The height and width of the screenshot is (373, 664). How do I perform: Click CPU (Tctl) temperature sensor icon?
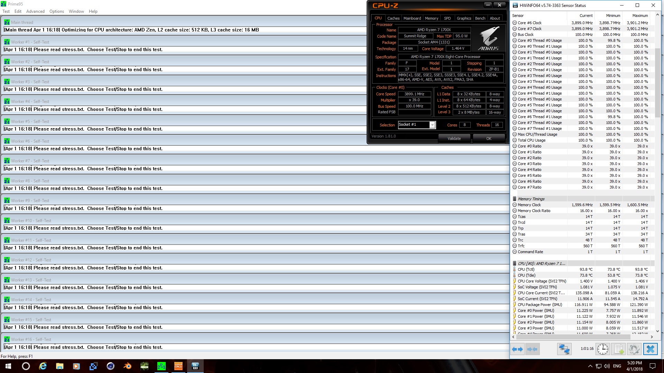515,269
